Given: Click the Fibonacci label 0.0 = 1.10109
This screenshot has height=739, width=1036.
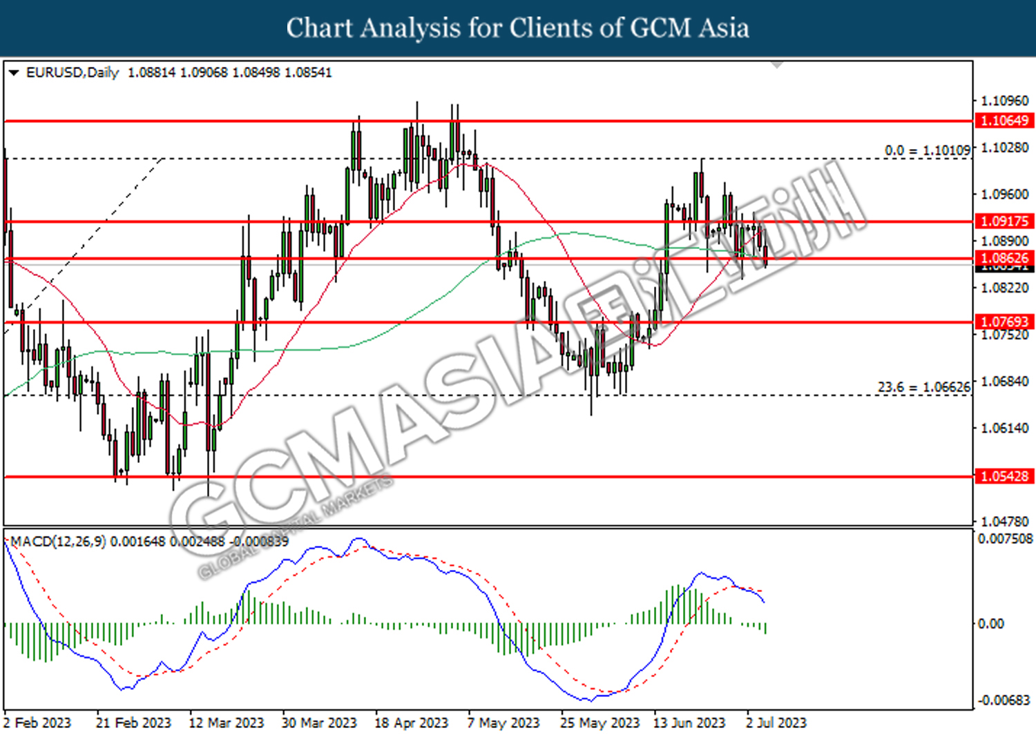Looking at the screenshot, I should click(x=928, y=150).
